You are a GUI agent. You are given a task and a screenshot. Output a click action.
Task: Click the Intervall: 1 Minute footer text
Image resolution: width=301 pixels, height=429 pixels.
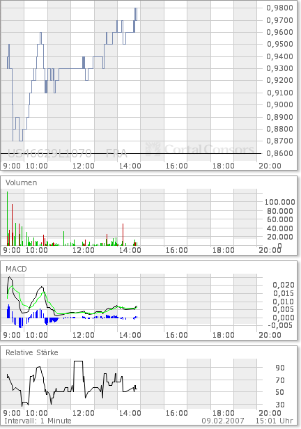tap(38, 421)
